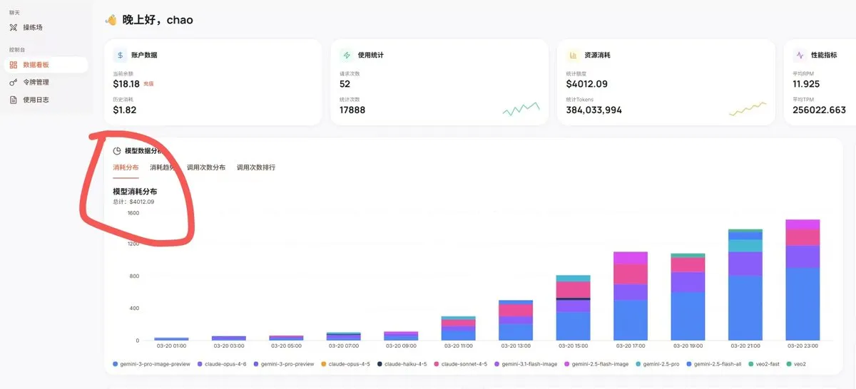Toggle claude-sonnet-4-5 series in the chart legend
This screenshot has height=389, width=856.
click(464, 364)
